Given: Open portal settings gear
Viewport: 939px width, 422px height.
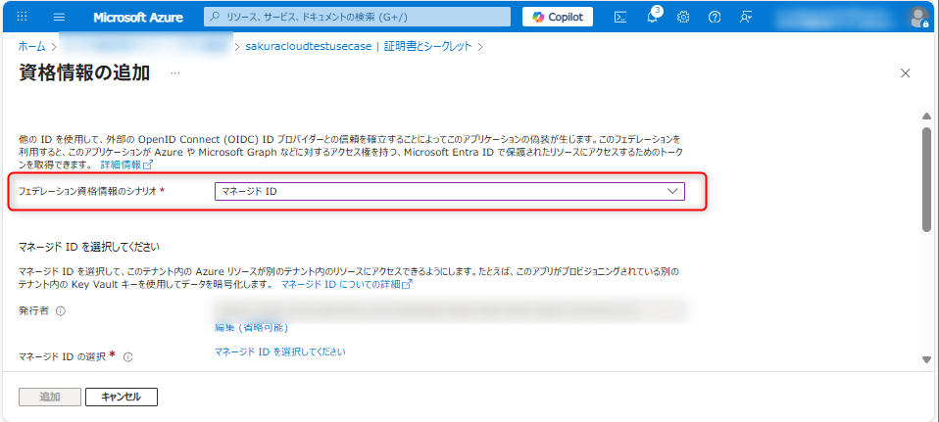Looking at the screenshot, I should click(x=683, y=17).
